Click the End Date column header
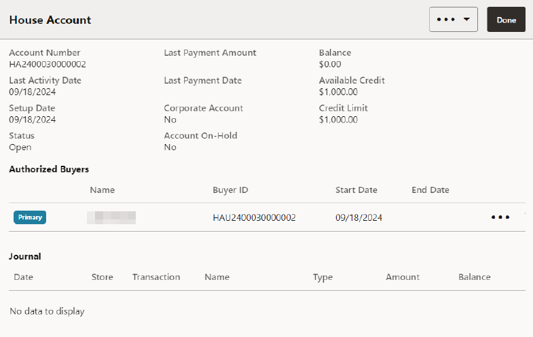The width and height of the screenshot is (533, 337). (x=430, y=190)
